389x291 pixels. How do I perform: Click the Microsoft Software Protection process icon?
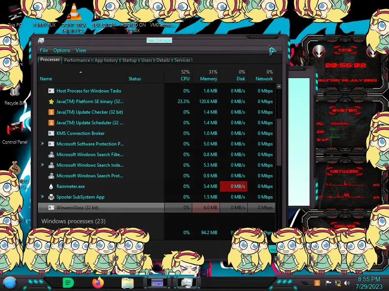click(x=51, y=144)
